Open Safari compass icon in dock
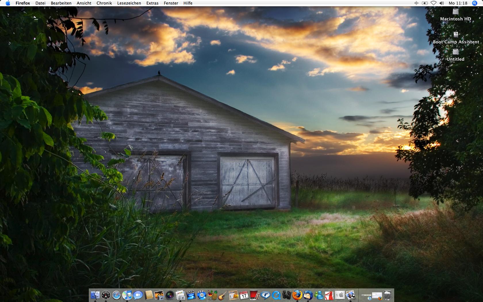This screenshot has width=483, height=302. [x=116, y=295]
